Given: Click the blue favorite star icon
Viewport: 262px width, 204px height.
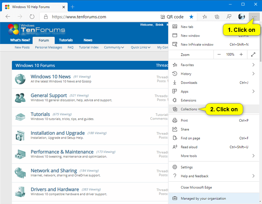Looking at the screenshot, I should [x=191, y=17].
